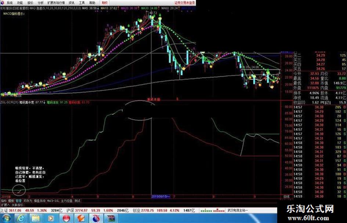Open the 分析 menu
This screenshot has width=347, height=223.
click(41, 3)
